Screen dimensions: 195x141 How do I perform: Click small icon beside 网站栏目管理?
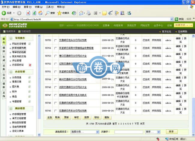tap(30, 44)
